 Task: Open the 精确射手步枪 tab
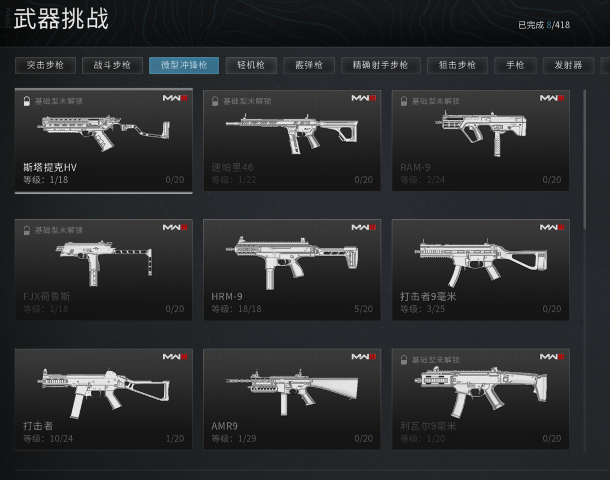pos(381,66)
